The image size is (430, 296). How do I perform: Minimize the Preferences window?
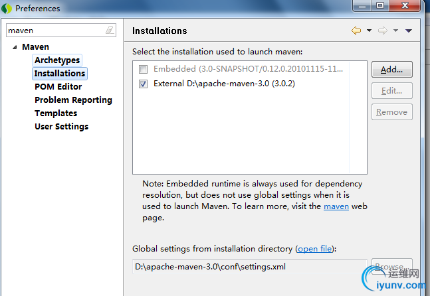(x=362, y=6)
